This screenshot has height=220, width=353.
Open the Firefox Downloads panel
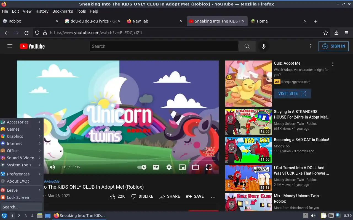[x=336, y=33]
